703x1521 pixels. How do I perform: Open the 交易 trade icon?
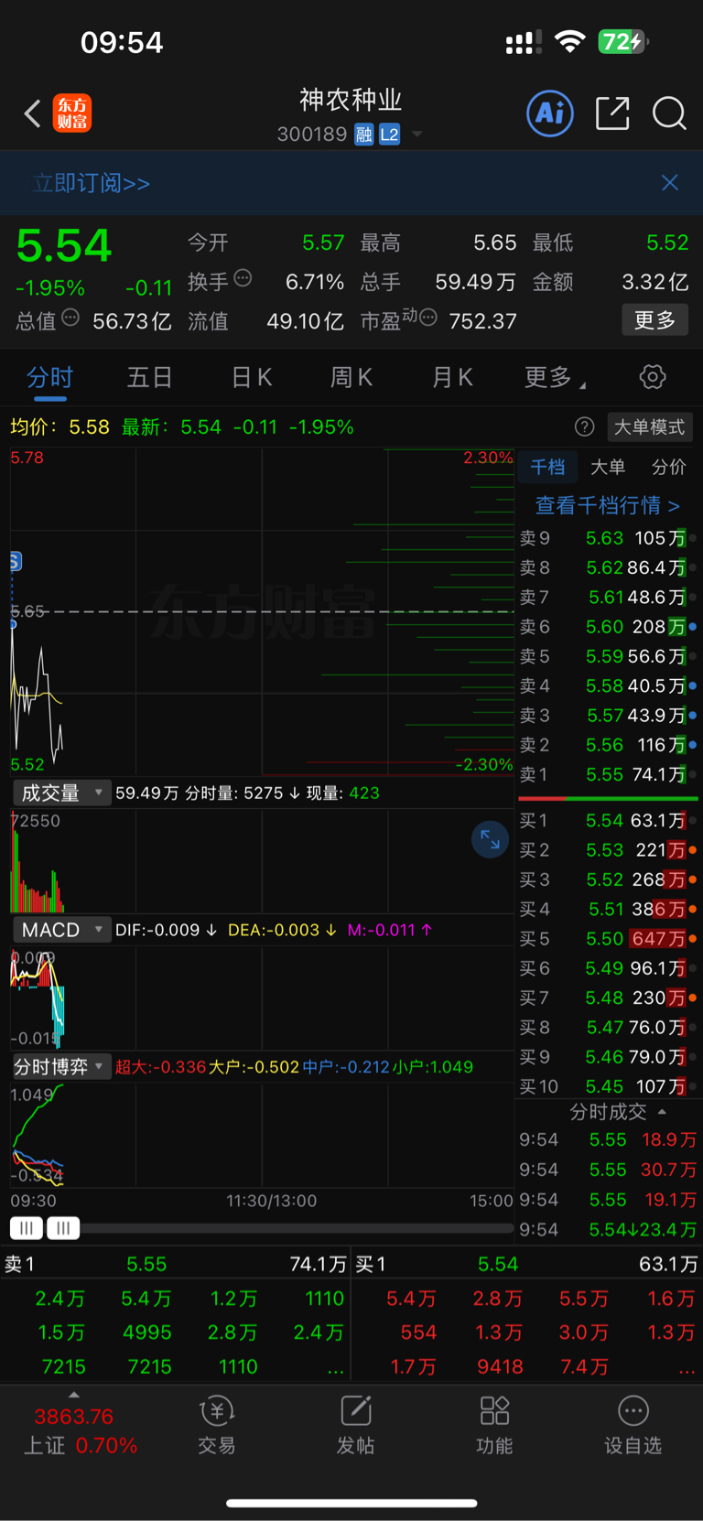217,1425
